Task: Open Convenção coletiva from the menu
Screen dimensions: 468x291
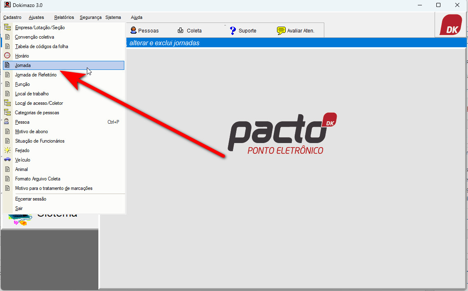Action: (x=35, y=37)
